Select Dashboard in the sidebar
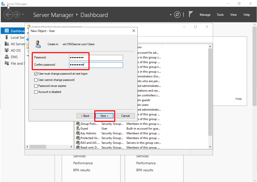This screenshot has width=257, height=182. (x=13, y=31)
